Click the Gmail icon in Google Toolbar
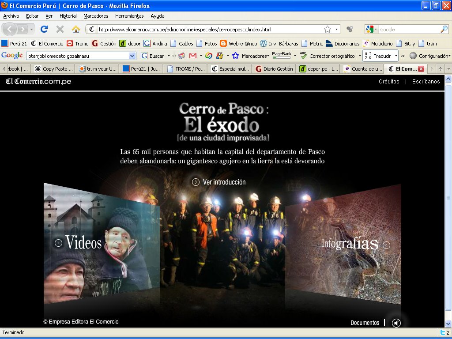Screen dimensions: 452x339 [x=192, y=56]
